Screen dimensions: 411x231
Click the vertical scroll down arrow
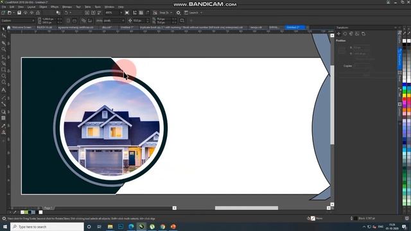click(x=332, y=204)
